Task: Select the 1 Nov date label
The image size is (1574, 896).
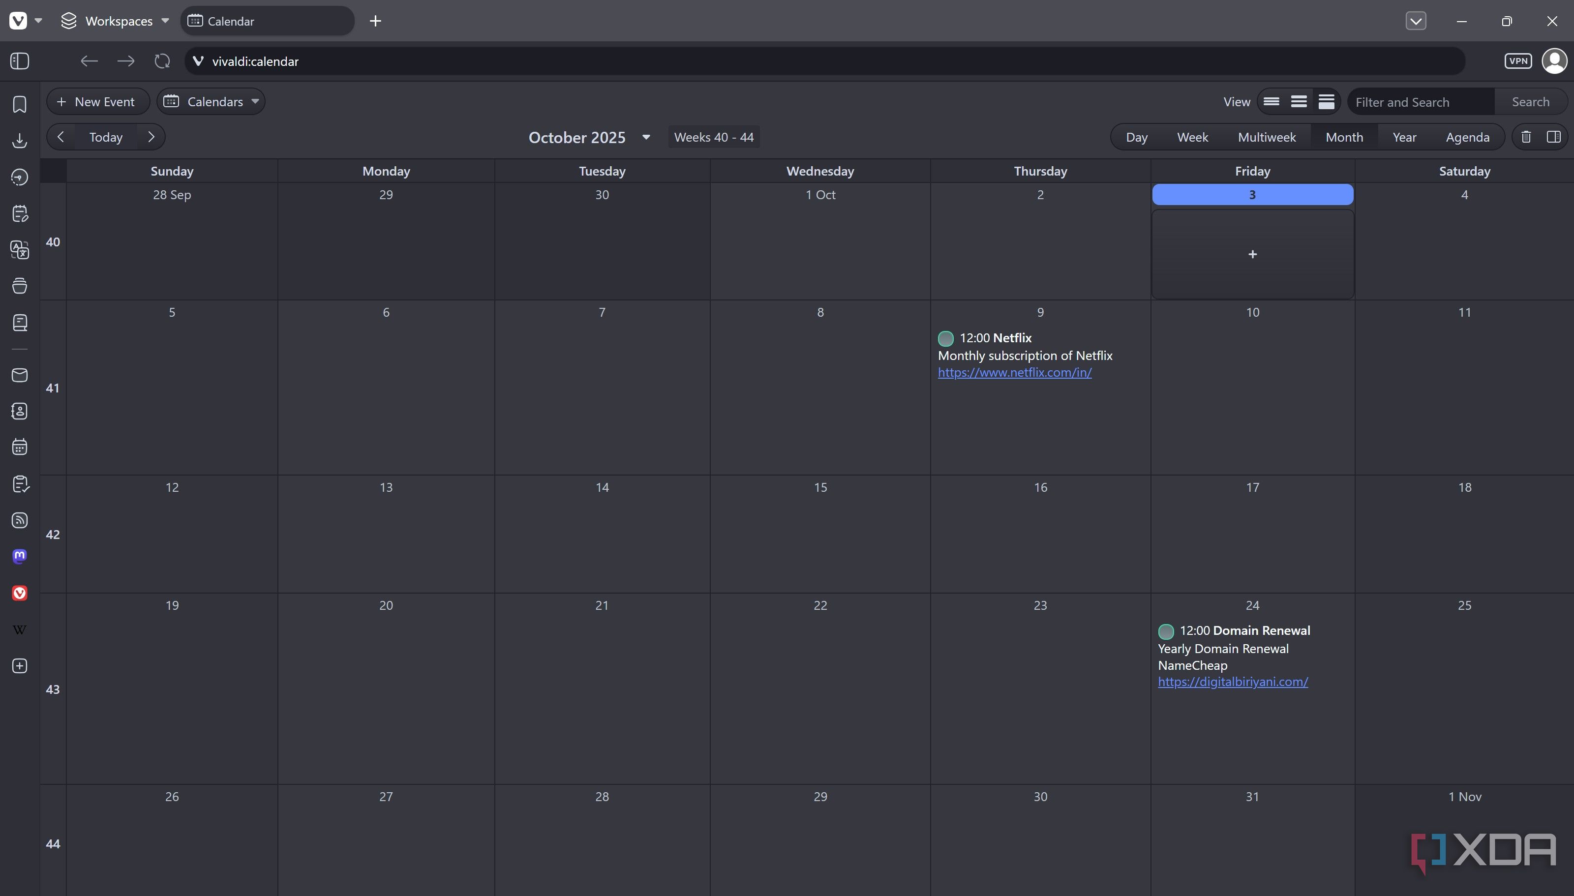Action: tap(1464, 796)
